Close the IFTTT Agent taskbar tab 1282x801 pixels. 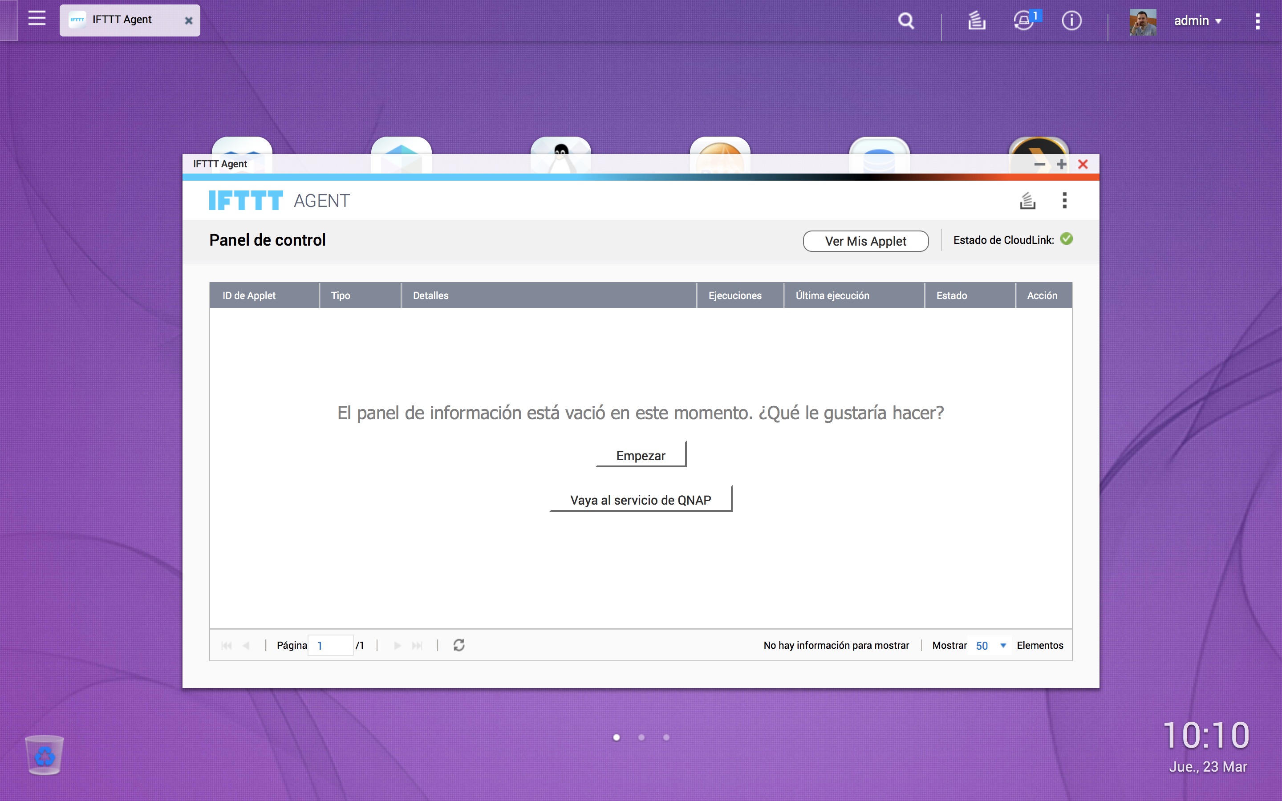click(189, 20)
